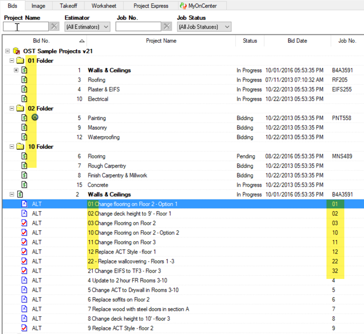Click the Job No. filter field
The height and width of the screenshot is (334, 364).
(138, 26)
